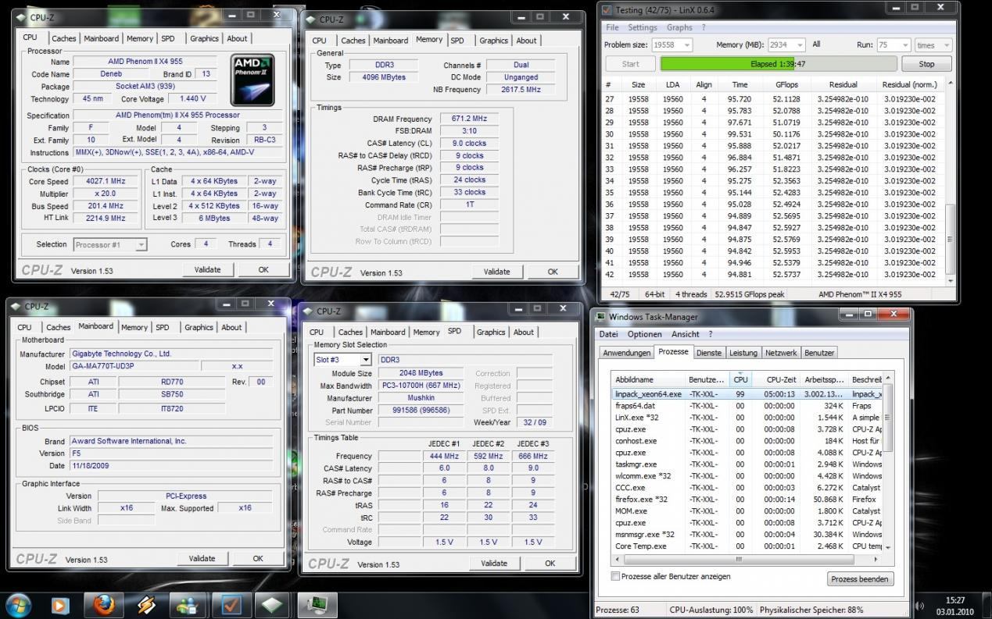
Task: Select Core Temp.exe process row
Action: (x=747, y=546)
